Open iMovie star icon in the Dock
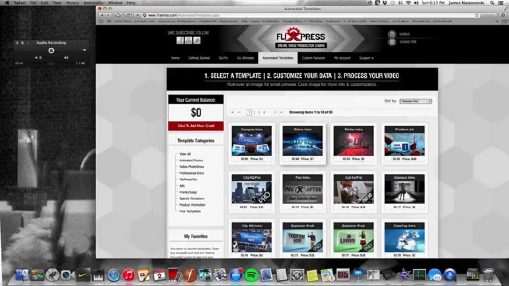The image size is (509, 286). coord(404,275)
